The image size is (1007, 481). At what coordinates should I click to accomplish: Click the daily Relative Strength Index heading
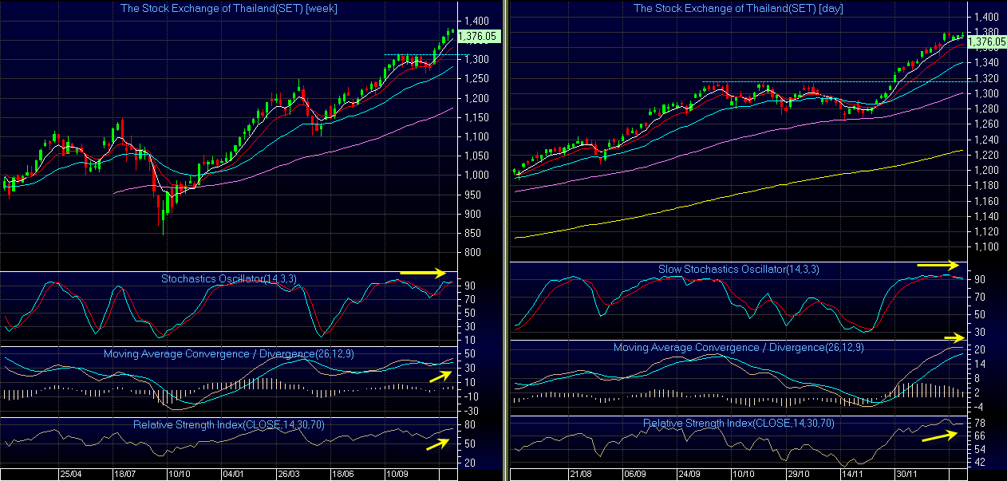(x=738, y=424)
